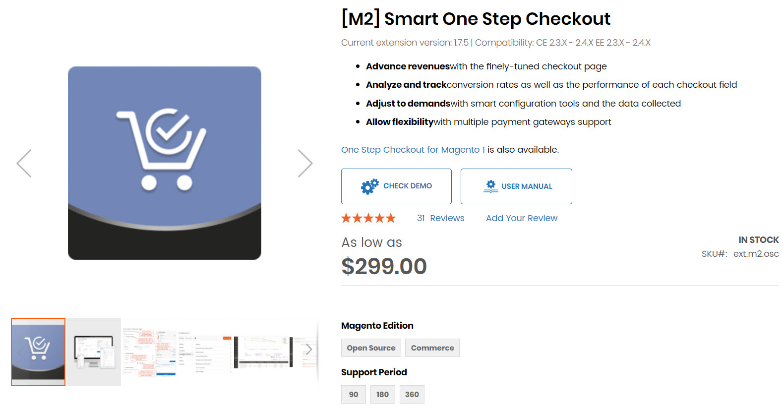Select the 180 day support period
Viewport: 783px width, 411px height.
pos(382,394)
